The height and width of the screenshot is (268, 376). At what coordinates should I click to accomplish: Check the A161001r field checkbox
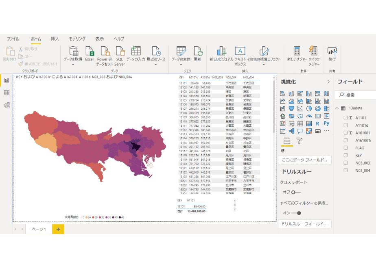click(345, 140)
